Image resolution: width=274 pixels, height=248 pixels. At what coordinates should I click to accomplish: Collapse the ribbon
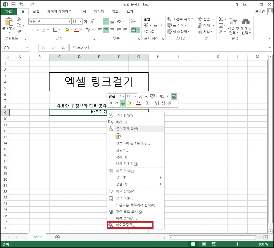coord(269,39)
